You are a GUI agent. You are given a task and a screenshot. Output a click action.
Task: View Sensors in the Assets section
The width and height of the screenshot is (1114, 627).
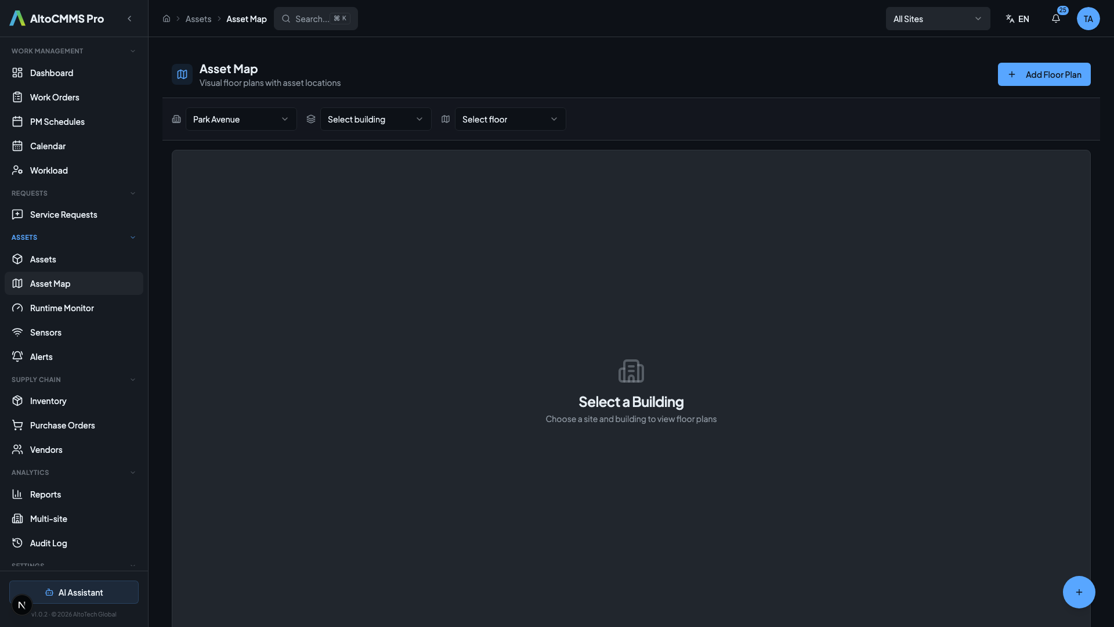click(46, 332)
